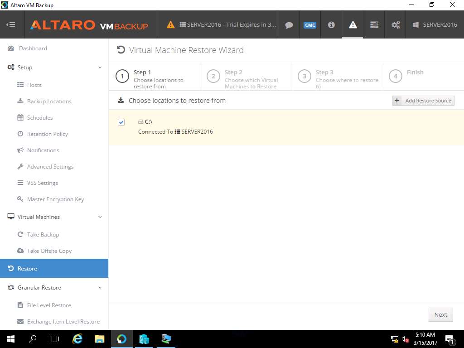
Task: Click the Exchange Item Level Restore envelope icon
Action: pos(20,321)
